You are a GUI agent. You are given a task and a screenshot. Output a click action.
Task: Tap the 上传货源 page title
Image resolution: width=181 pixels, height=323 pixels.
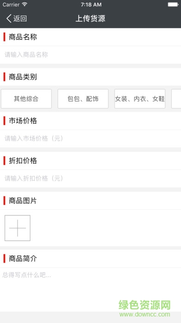click(90, 19)
